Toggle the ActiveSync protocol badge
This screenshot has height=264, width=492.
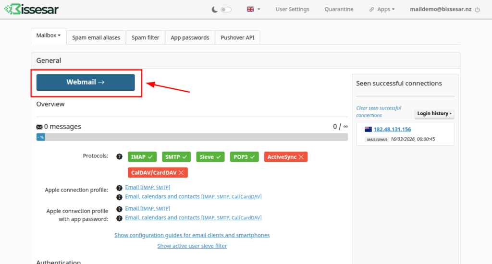tap(285, 157)
